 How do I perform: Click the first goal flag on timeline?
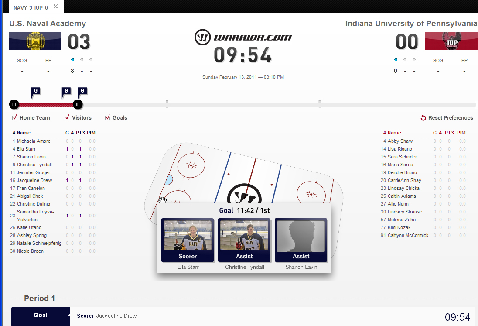point(36,91)
